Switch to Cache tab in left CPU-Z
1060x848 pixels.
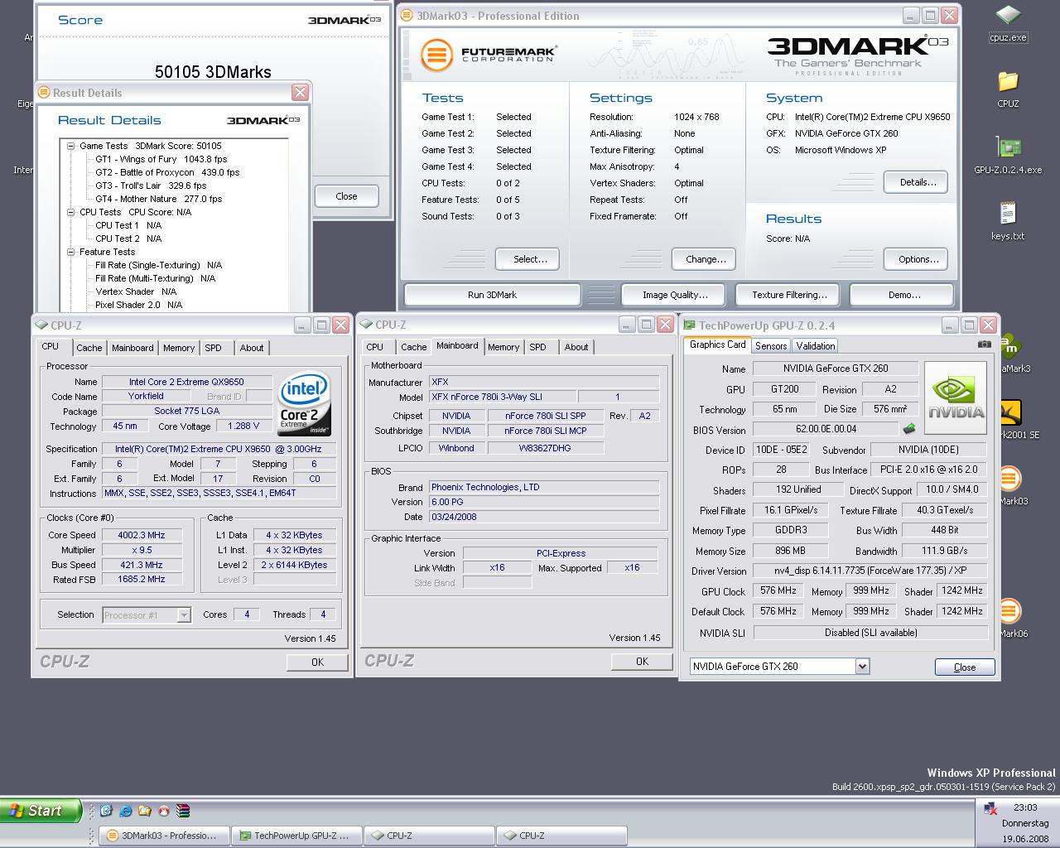coord(89,348)
